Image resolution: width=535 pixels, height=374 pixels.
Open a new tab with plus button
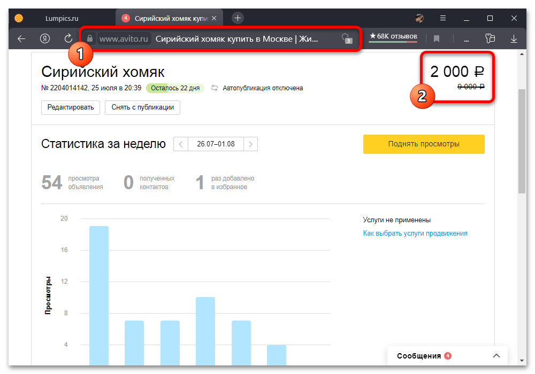coord(238,18)
